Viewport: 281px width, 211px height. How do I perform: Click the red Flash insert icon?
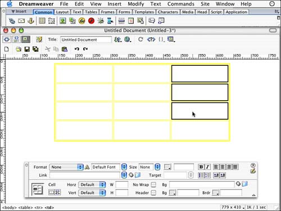[91, 21]
